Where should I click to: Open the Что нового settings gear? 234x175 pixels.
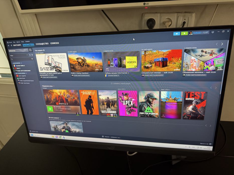(44, 50)
